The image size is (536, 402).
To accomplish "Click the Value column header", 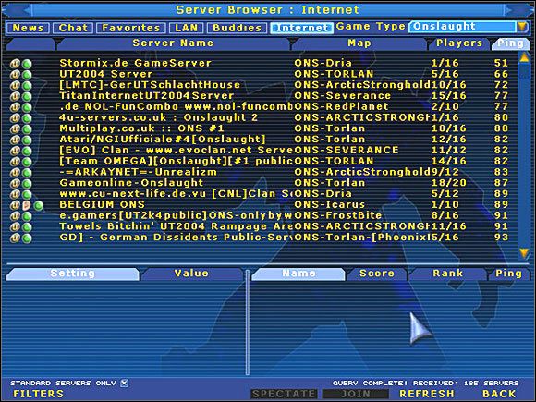I will click(191, 274).
